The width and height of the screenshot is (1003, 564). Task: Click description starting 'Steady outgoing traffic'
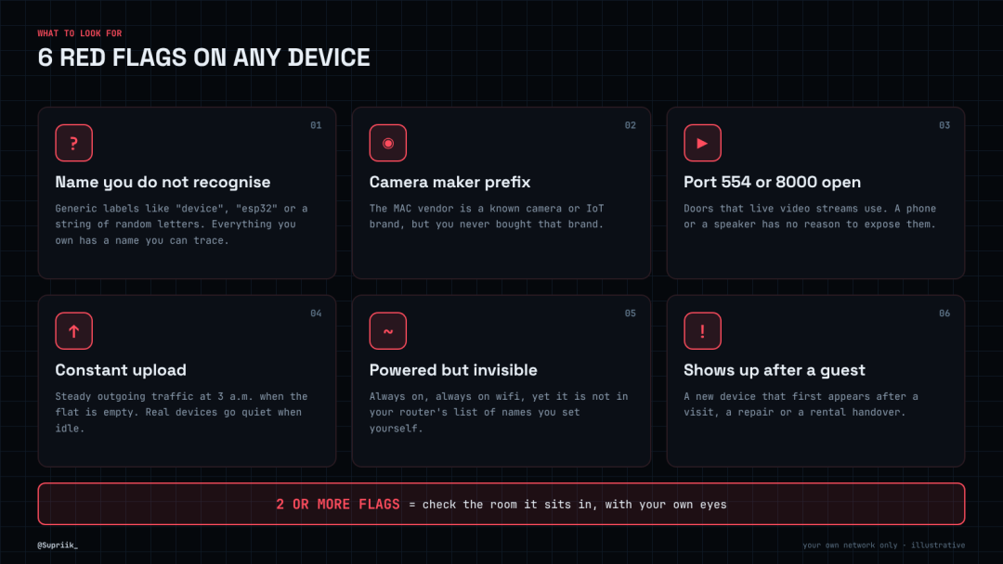point(182,412)
